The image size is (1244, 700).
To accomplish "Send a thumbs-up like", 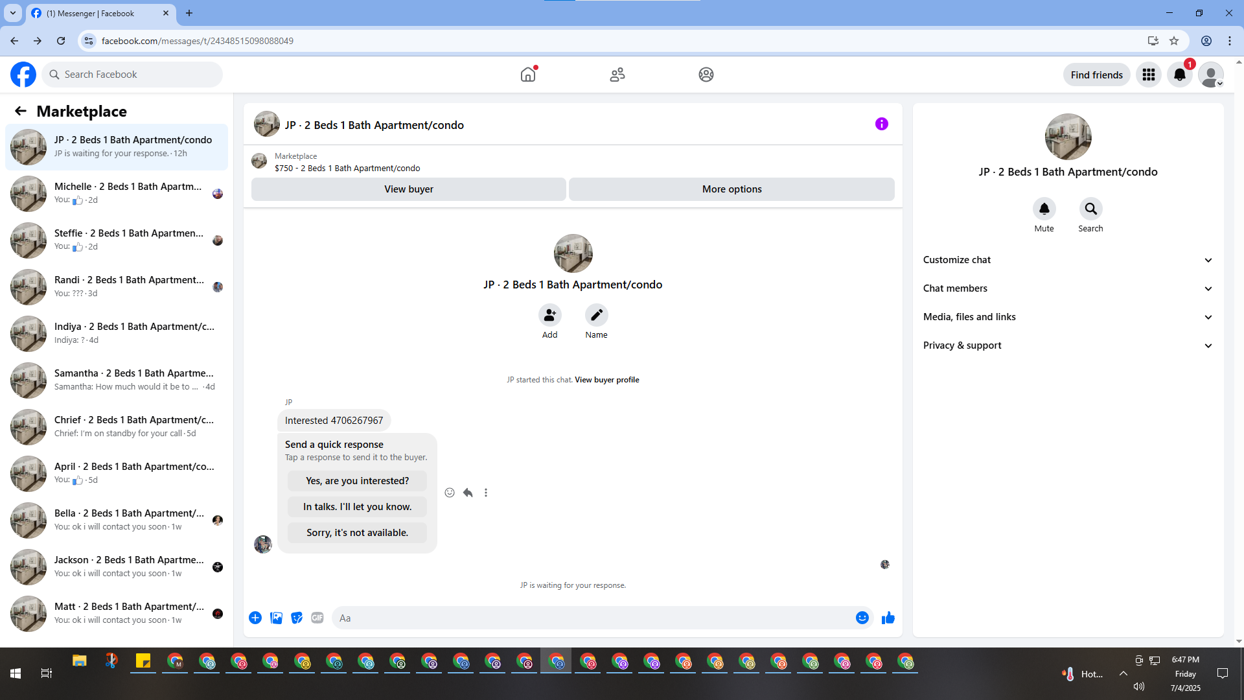I will coord(888,618).
